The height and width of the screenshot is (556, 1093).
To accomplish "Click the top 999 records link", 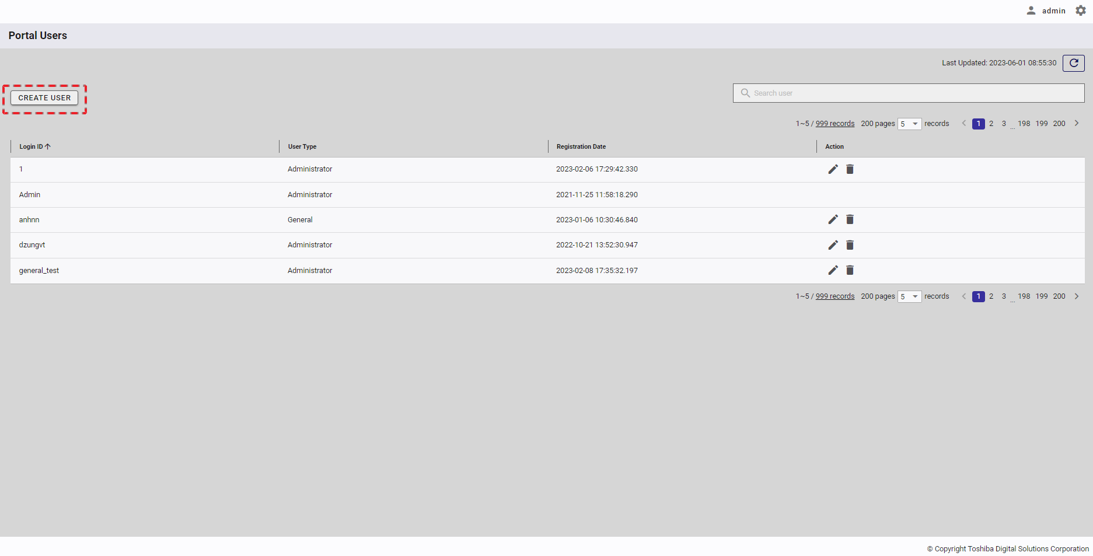I will (834, 124).
